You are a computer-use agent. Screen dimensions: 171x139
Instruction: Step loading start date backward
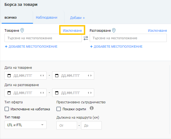[41, 75]
